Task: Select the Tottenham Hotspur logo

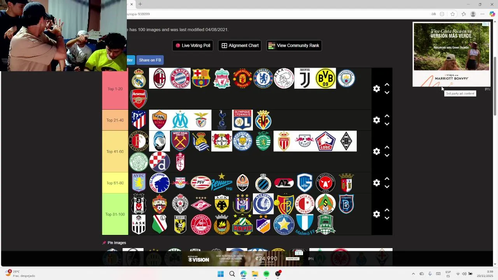Action: [x=222, y=120]
